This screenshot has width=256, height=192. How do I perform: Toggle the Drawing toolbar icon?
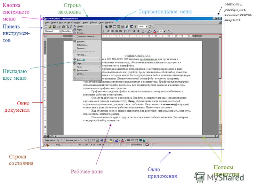click(127, 27)
